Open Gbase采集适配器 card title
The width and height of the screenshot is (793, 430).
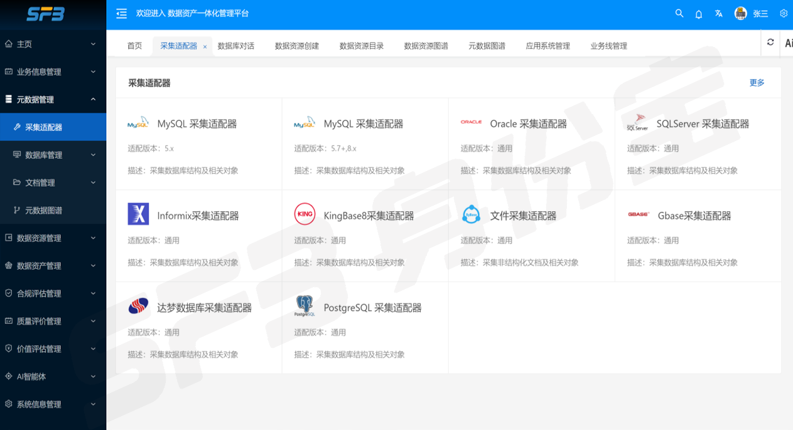coord(694,216)
